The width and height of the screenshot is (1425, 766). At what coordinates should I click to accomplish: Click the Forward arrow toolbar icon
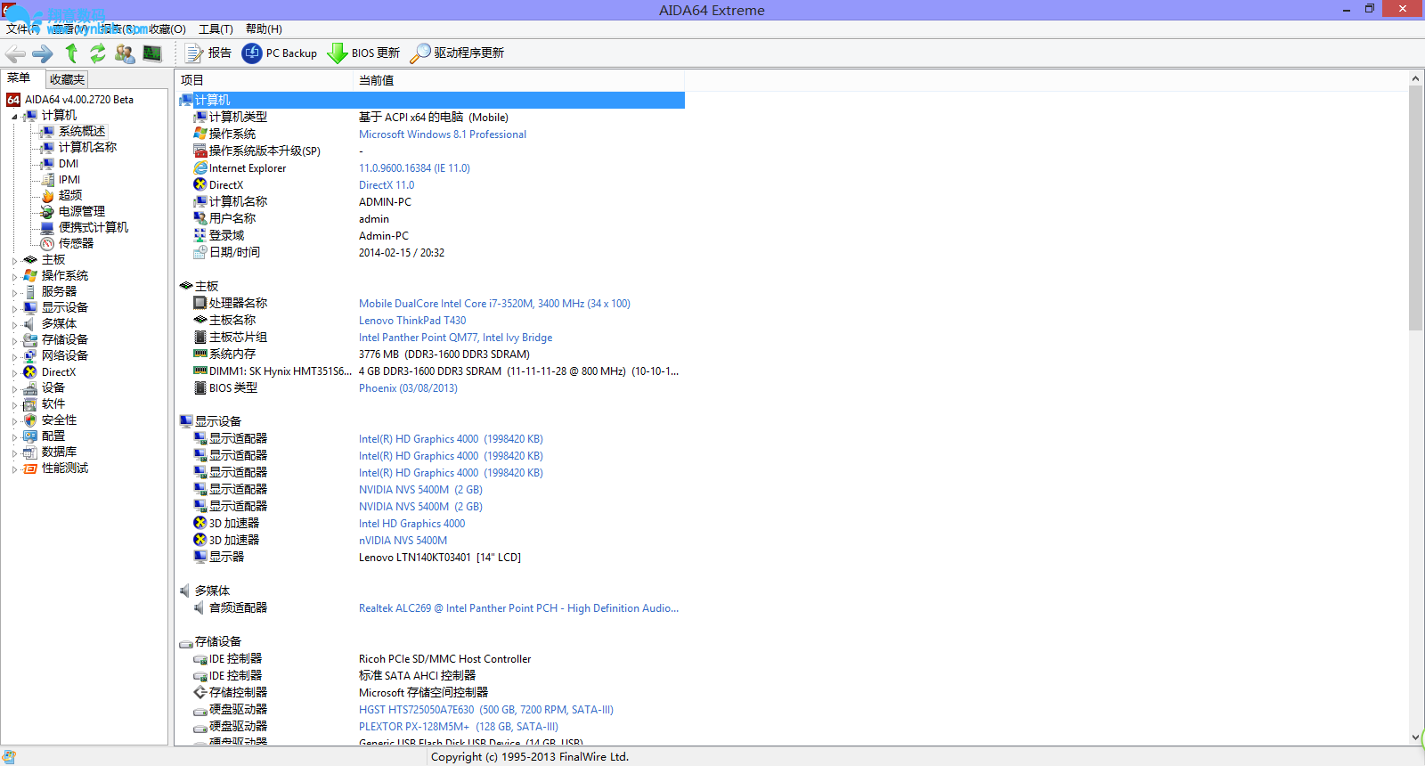click(43, 53)
